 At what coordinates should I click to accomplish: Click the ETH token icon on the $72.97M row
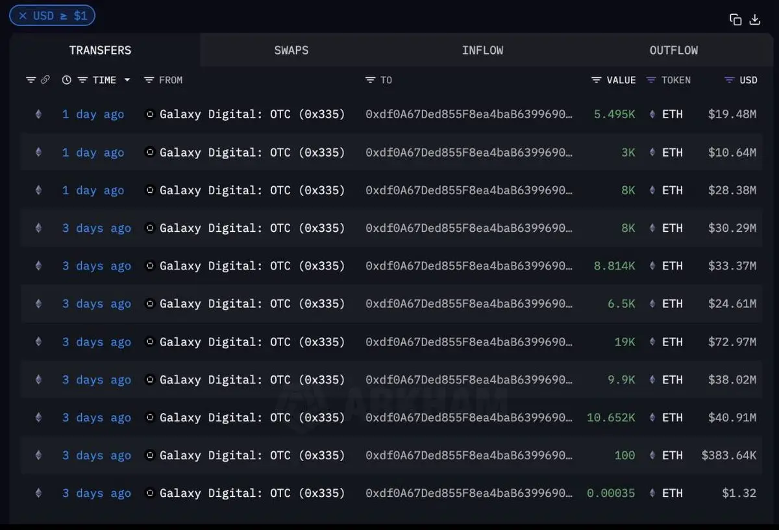pos(652,342)
